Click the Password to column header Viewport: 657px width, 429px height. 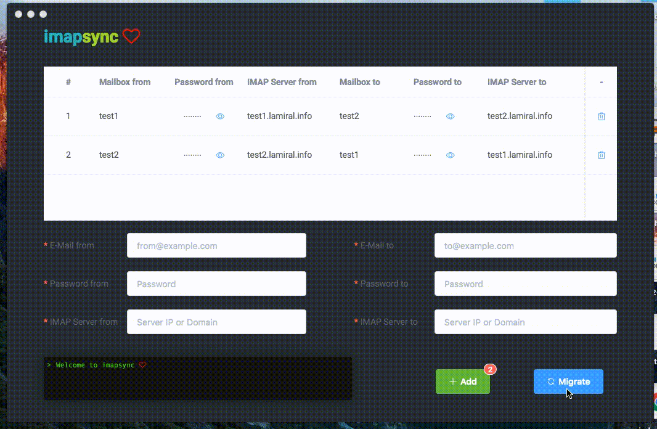(x=437, y=82)
